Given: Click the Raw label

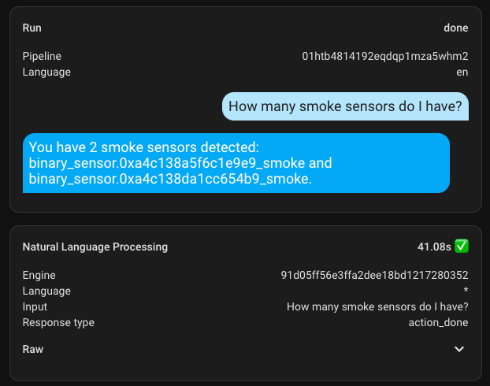Looking at the screenshot, I should coord(33,349).
